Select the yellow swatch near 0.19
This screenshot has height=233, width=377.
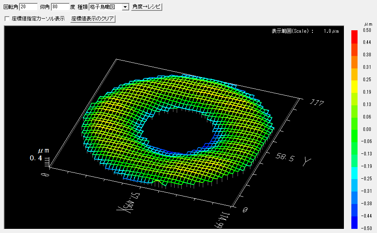pyautogui.click(x=354, y=86)
